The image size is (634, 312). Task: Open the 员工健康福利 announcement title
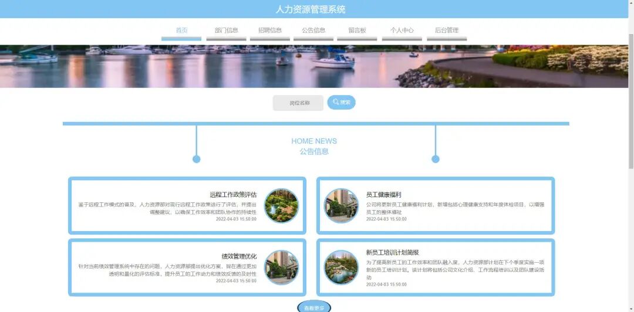(384, 194)
